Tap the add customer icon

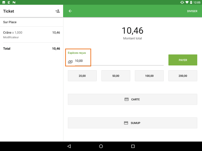tap(58, 11)
